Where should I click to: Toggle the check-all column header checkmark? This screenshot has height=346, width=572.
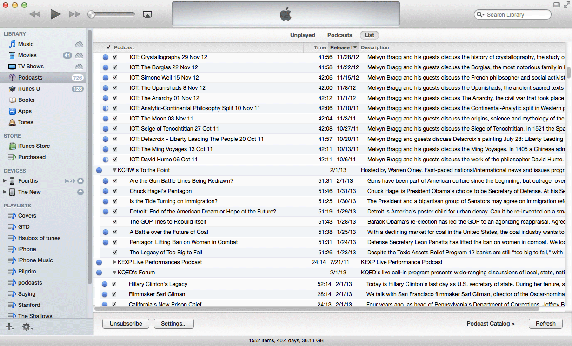(x=108, y=47)
